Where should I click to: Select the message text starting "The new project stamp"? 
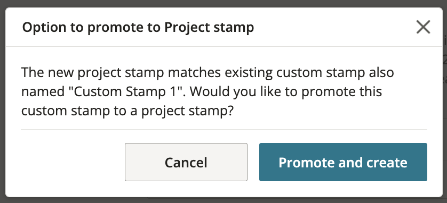click(x=207, y=92)
